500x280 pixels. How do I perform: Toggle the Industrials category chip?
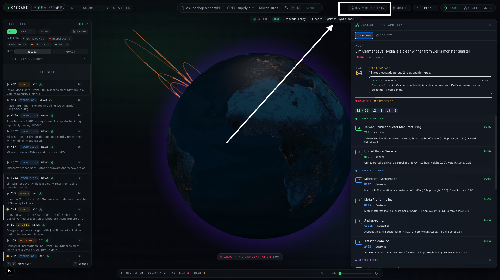(40, 45)
